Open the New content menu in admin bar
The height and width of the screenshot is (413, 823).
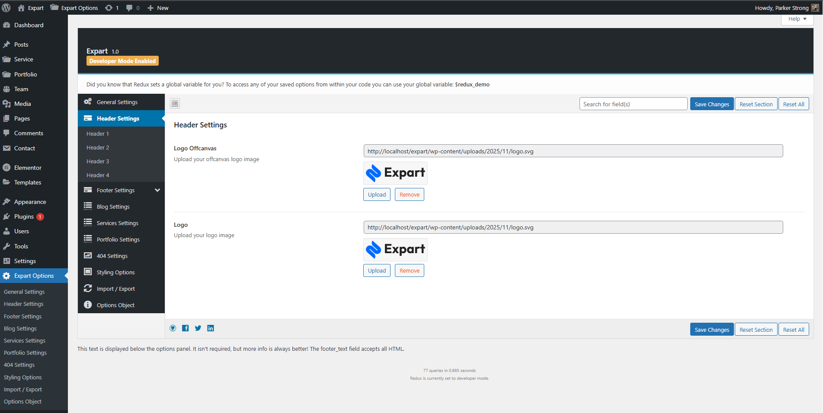point(158,8)
